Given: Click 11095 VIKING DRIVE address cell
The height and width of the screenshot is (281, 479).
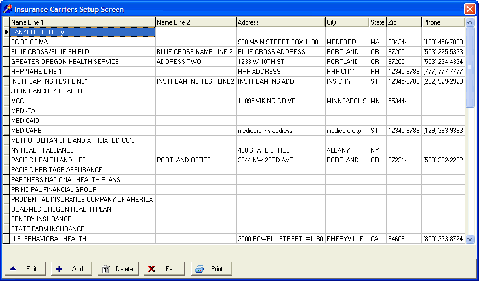Looking at the screenshot, I should click(281, 101).
